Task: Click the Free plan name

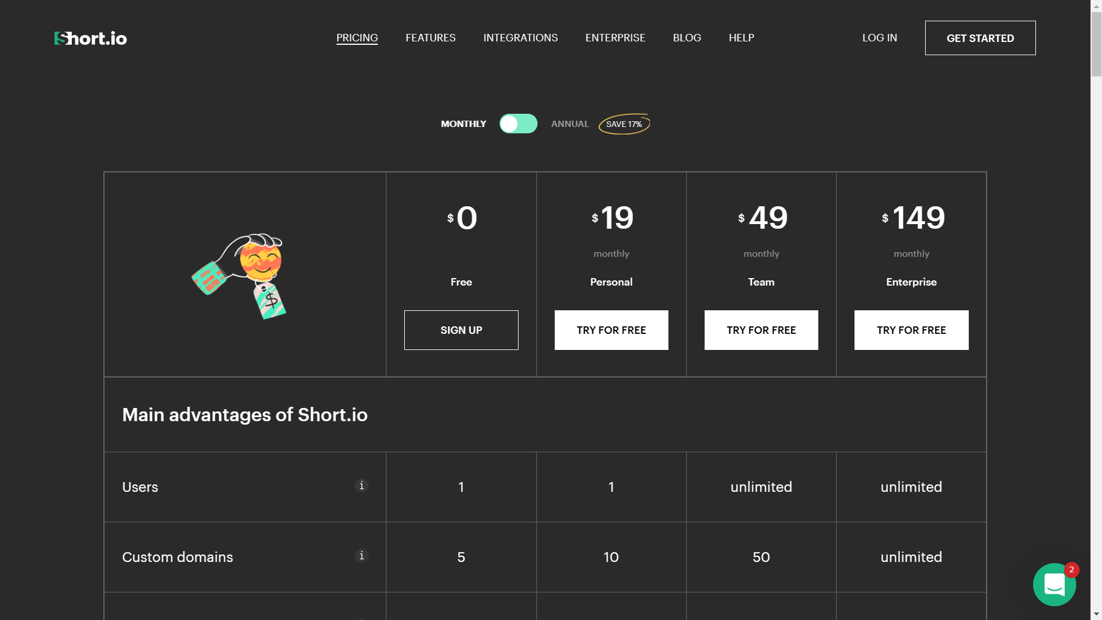Action: pyautogui.click(x=461, y=282)
